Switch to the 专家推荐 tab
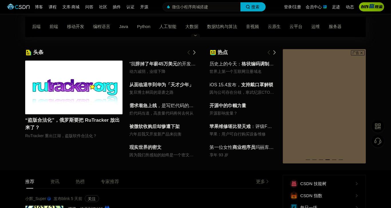The height and width of the screenshot is (208, 391). [x=110, y=182]
